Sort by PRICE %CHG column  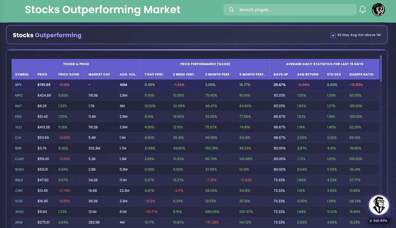point(69,74)
